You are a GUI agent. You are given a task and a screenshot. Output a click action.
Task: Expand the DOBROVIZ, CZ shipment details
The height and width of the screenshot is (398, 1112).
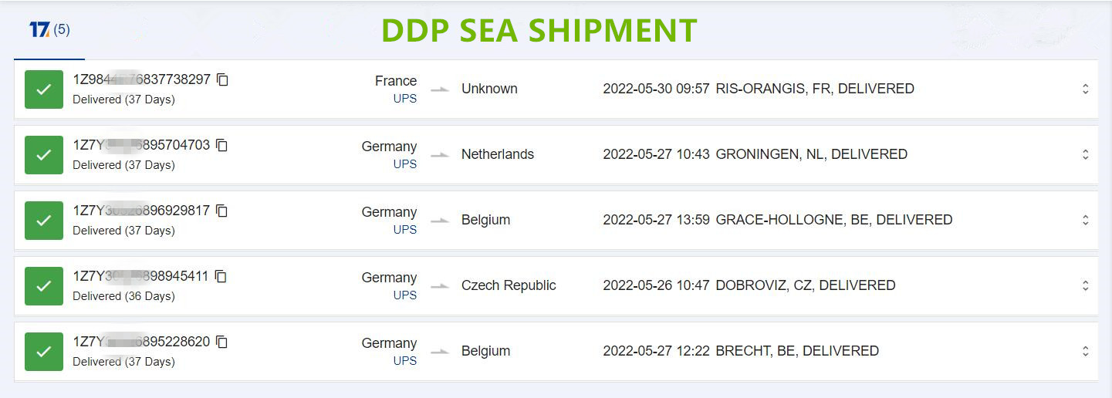tap(1085, 285)
